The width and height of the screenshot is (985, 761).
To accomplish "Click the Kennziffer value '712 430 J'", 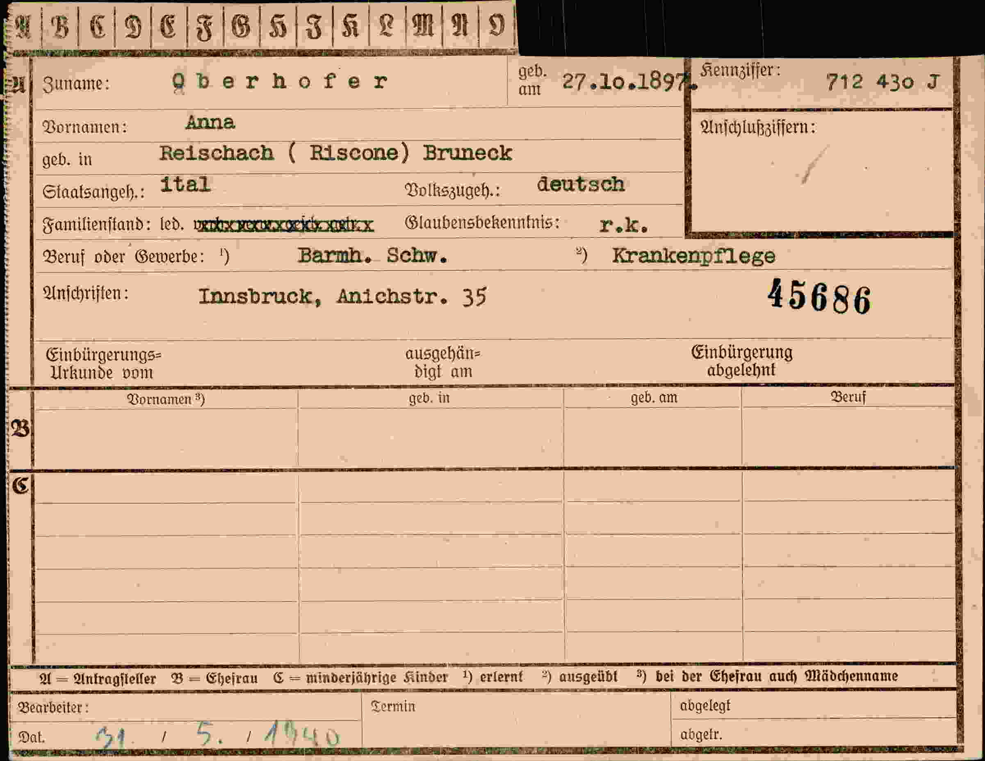I will click(883, 82).
